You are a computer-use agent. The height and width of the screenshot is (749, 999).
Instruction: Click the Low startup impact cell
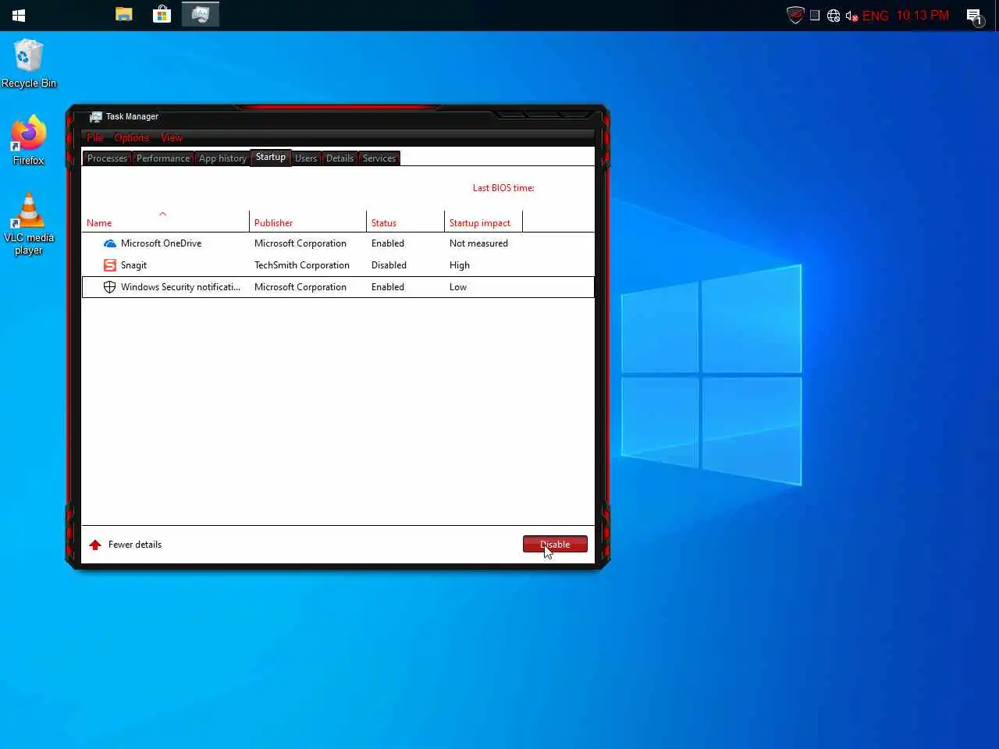coord(458,287)
